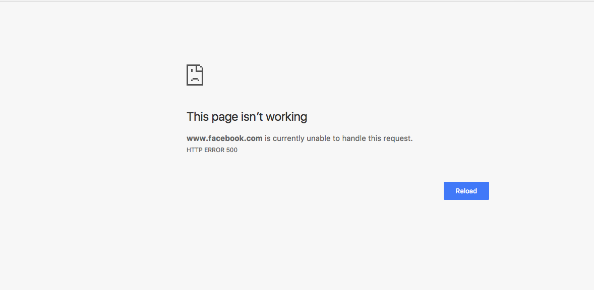Click the number 500 in the error code

coord(232,150)
